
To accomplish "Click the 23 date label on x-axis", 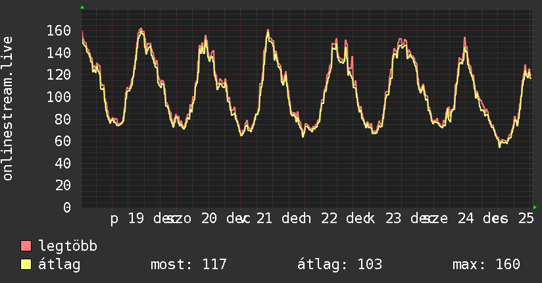I will coord(393,219).
